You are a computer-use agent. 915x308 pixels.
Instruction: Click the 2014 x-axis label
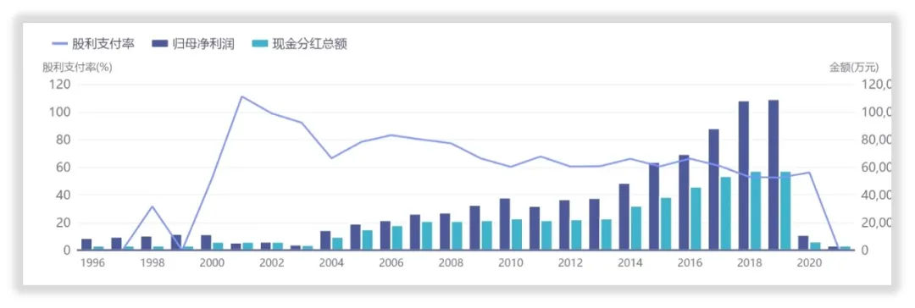[630, 262]
